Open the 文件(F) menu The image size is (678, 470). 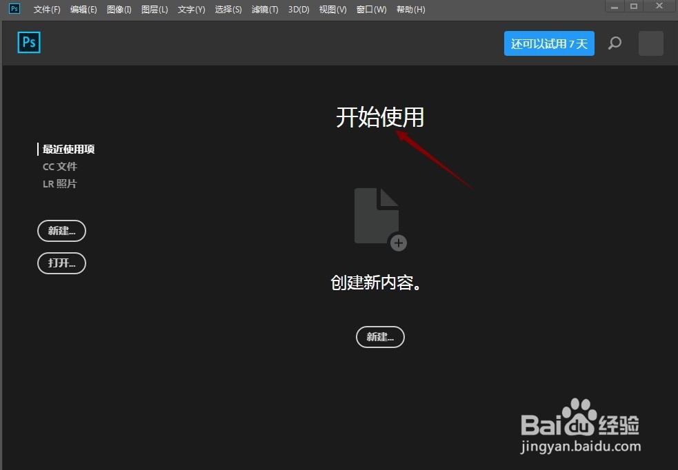click(47, 10)
